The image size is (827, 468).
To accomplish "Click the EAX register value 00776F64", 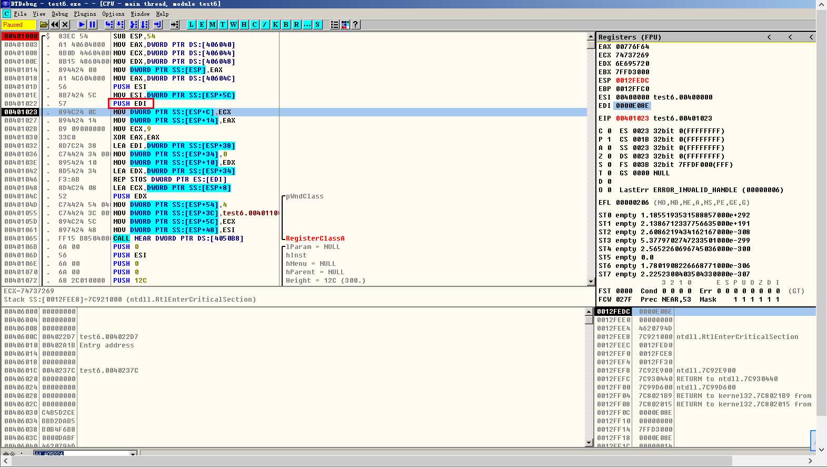I will click(632, 47).
